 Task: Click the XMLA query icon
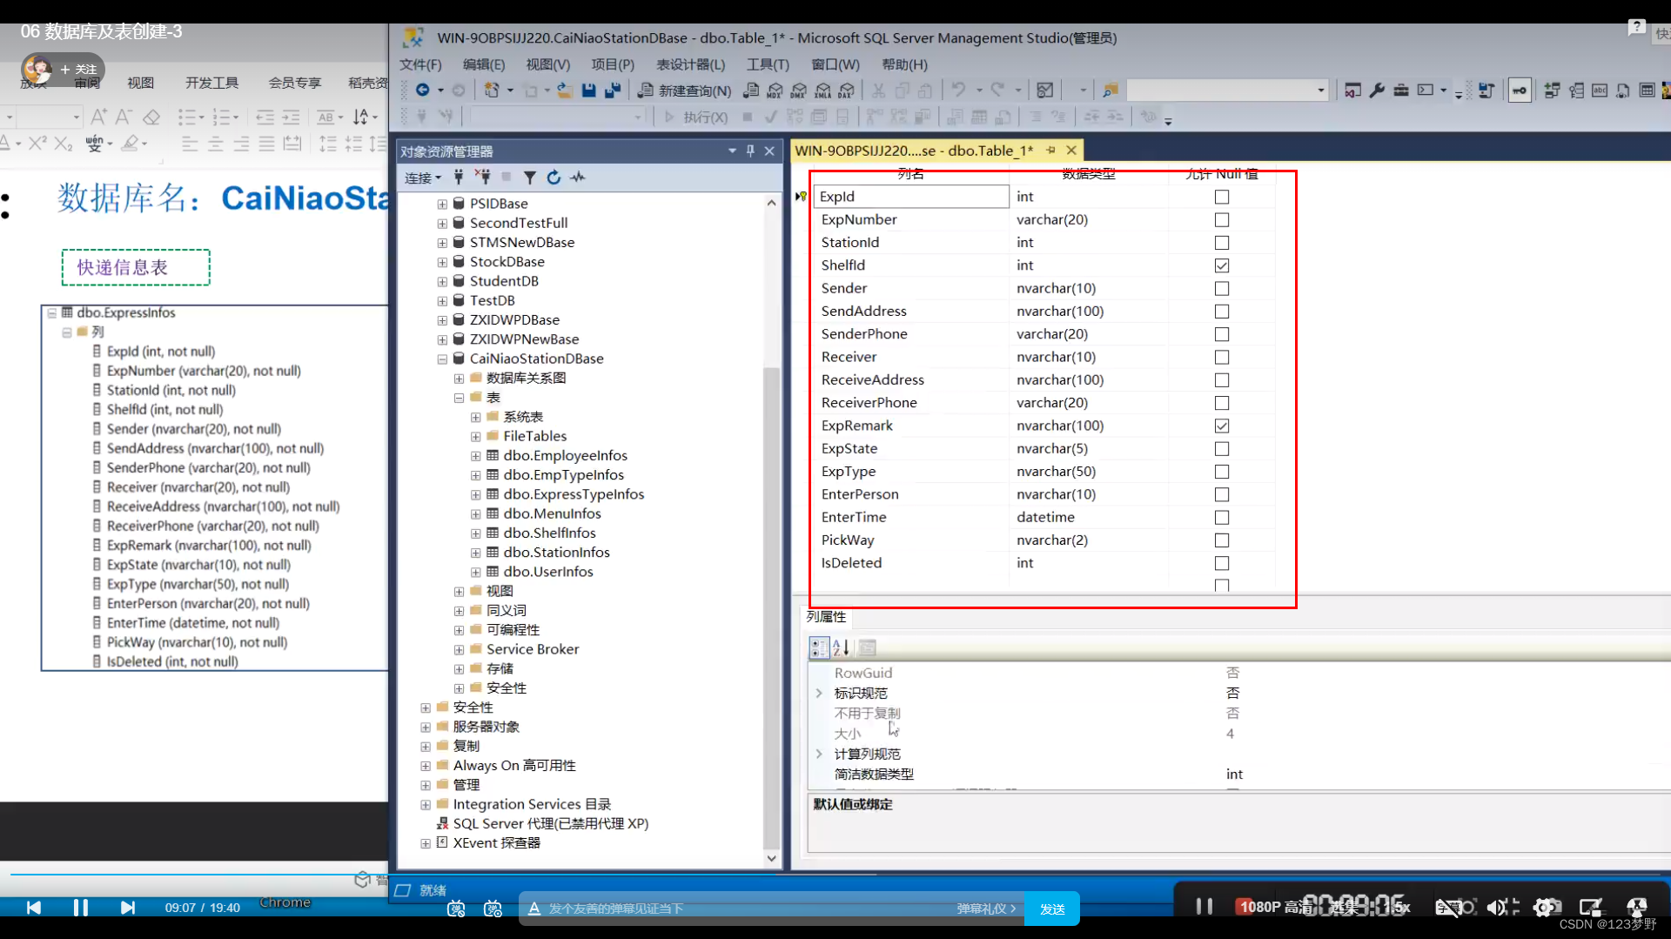click(822, 91)
